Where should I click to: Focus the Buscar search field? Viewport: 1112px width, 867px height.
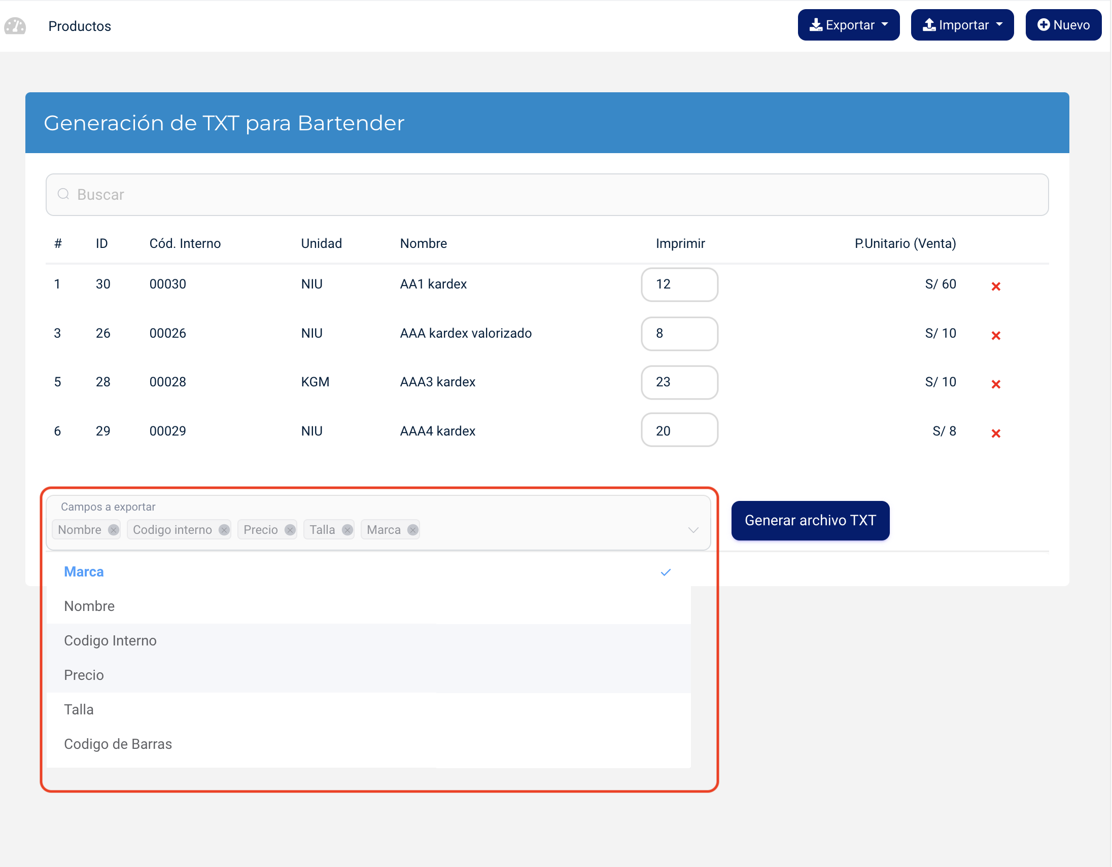click(546, 194)
